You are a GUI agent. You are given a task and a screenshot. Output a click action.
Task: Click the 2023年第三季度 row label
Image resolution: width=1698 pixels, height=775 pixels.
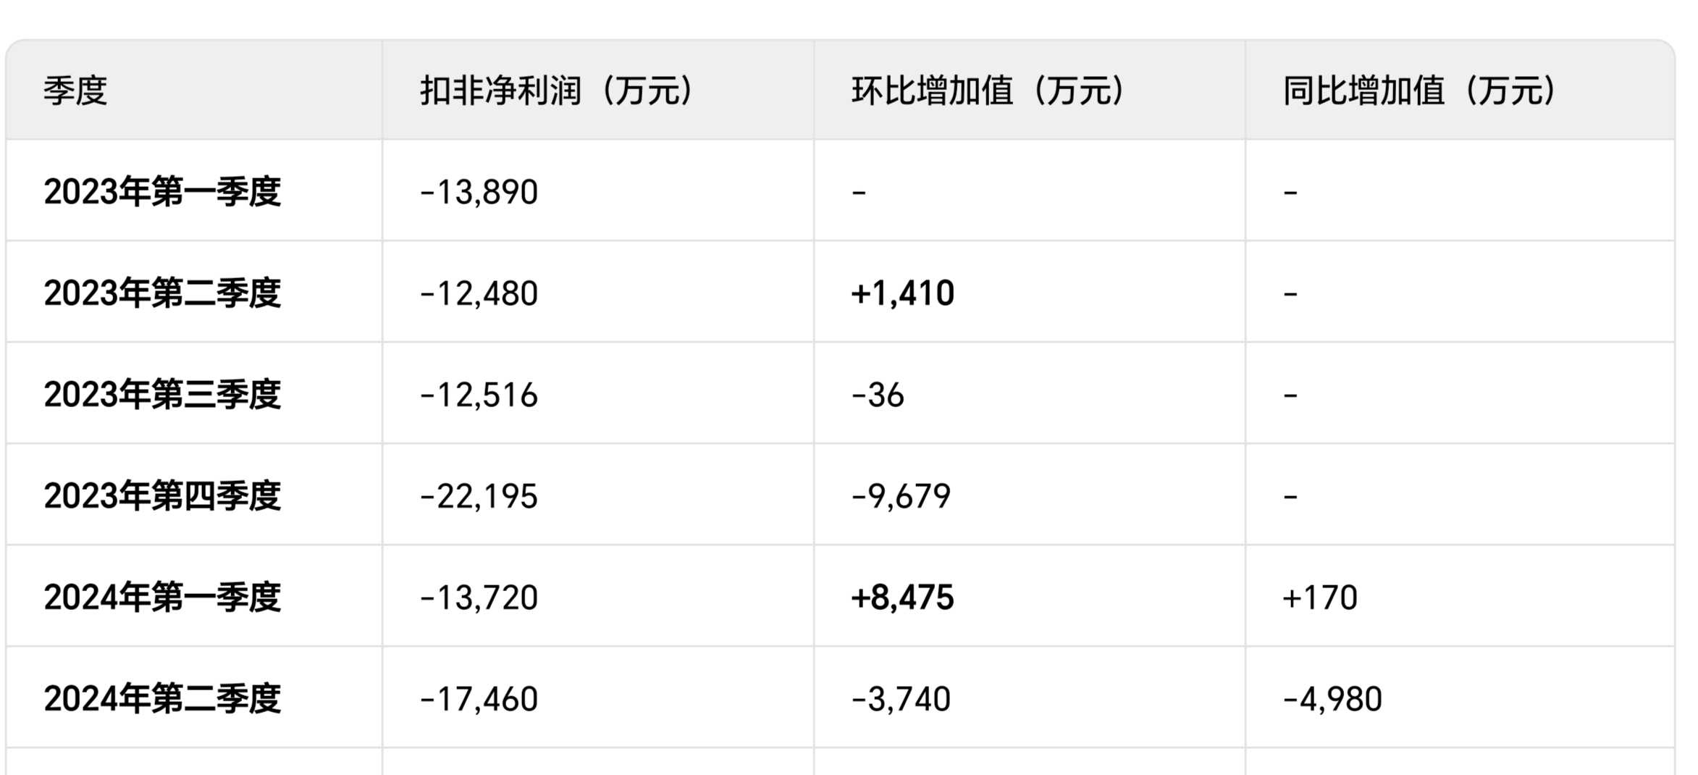pyautogui.click(x=162, y=395)
